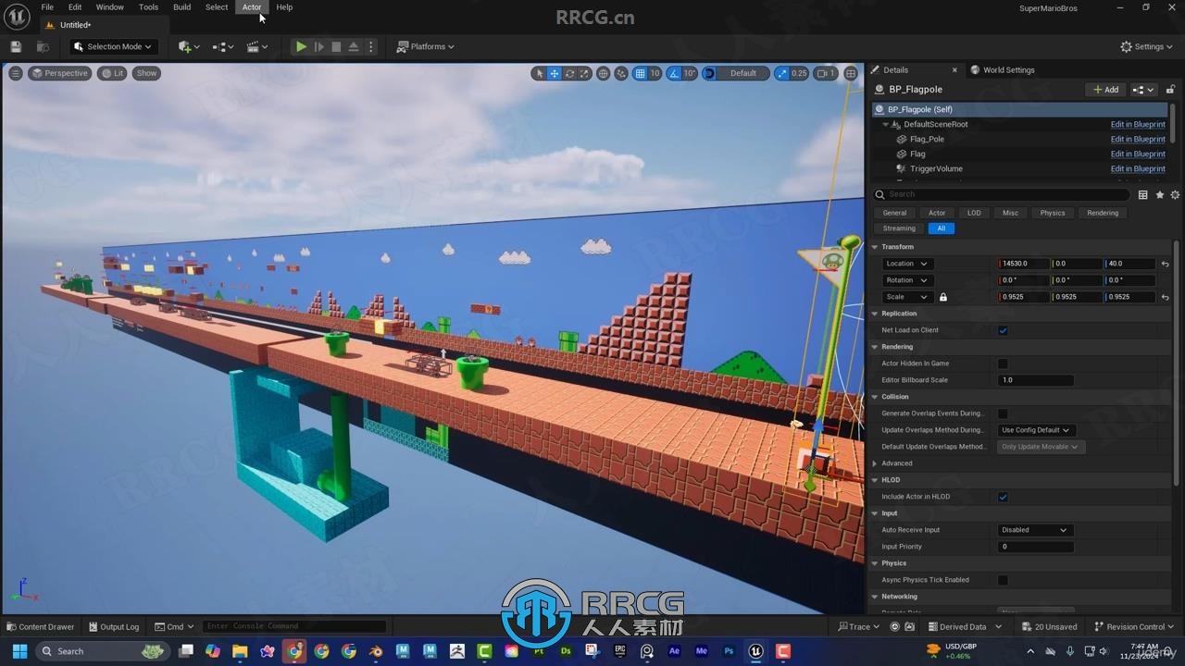The width and height of the screenshot is (1185, 666).
Task: Open the Output Log
Action: click(113, 627)
